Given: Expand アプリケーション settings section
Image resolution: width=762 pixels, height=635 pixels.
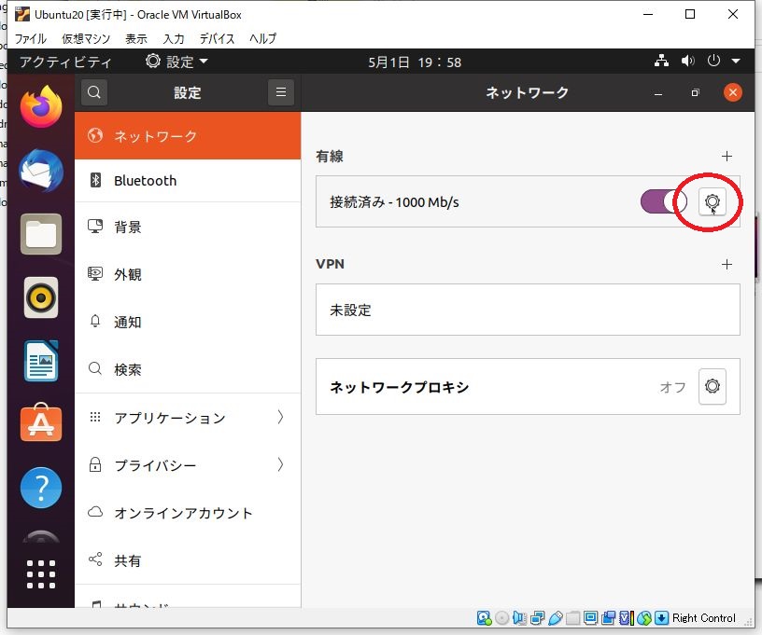Looking at the screenshot, I should [188, 417].
